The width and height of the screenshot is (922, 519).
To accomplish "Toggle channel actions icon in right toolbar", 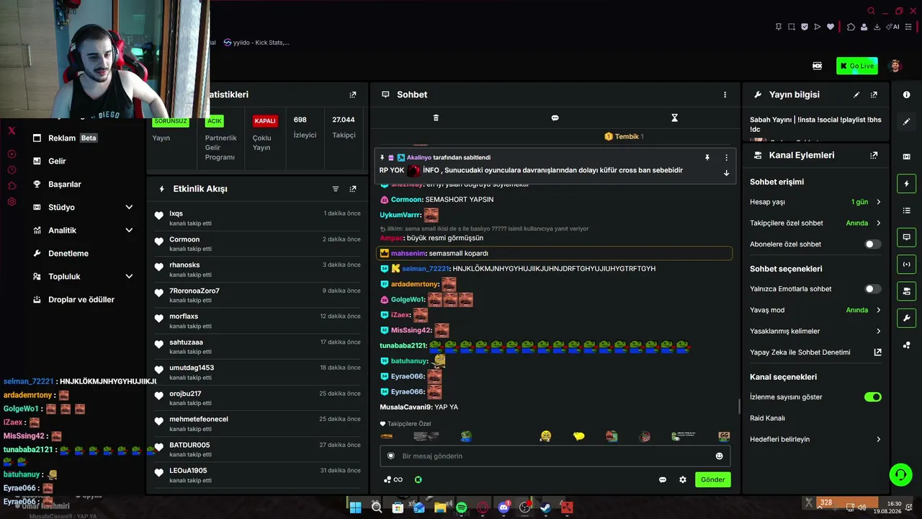I will pos(906,291).
